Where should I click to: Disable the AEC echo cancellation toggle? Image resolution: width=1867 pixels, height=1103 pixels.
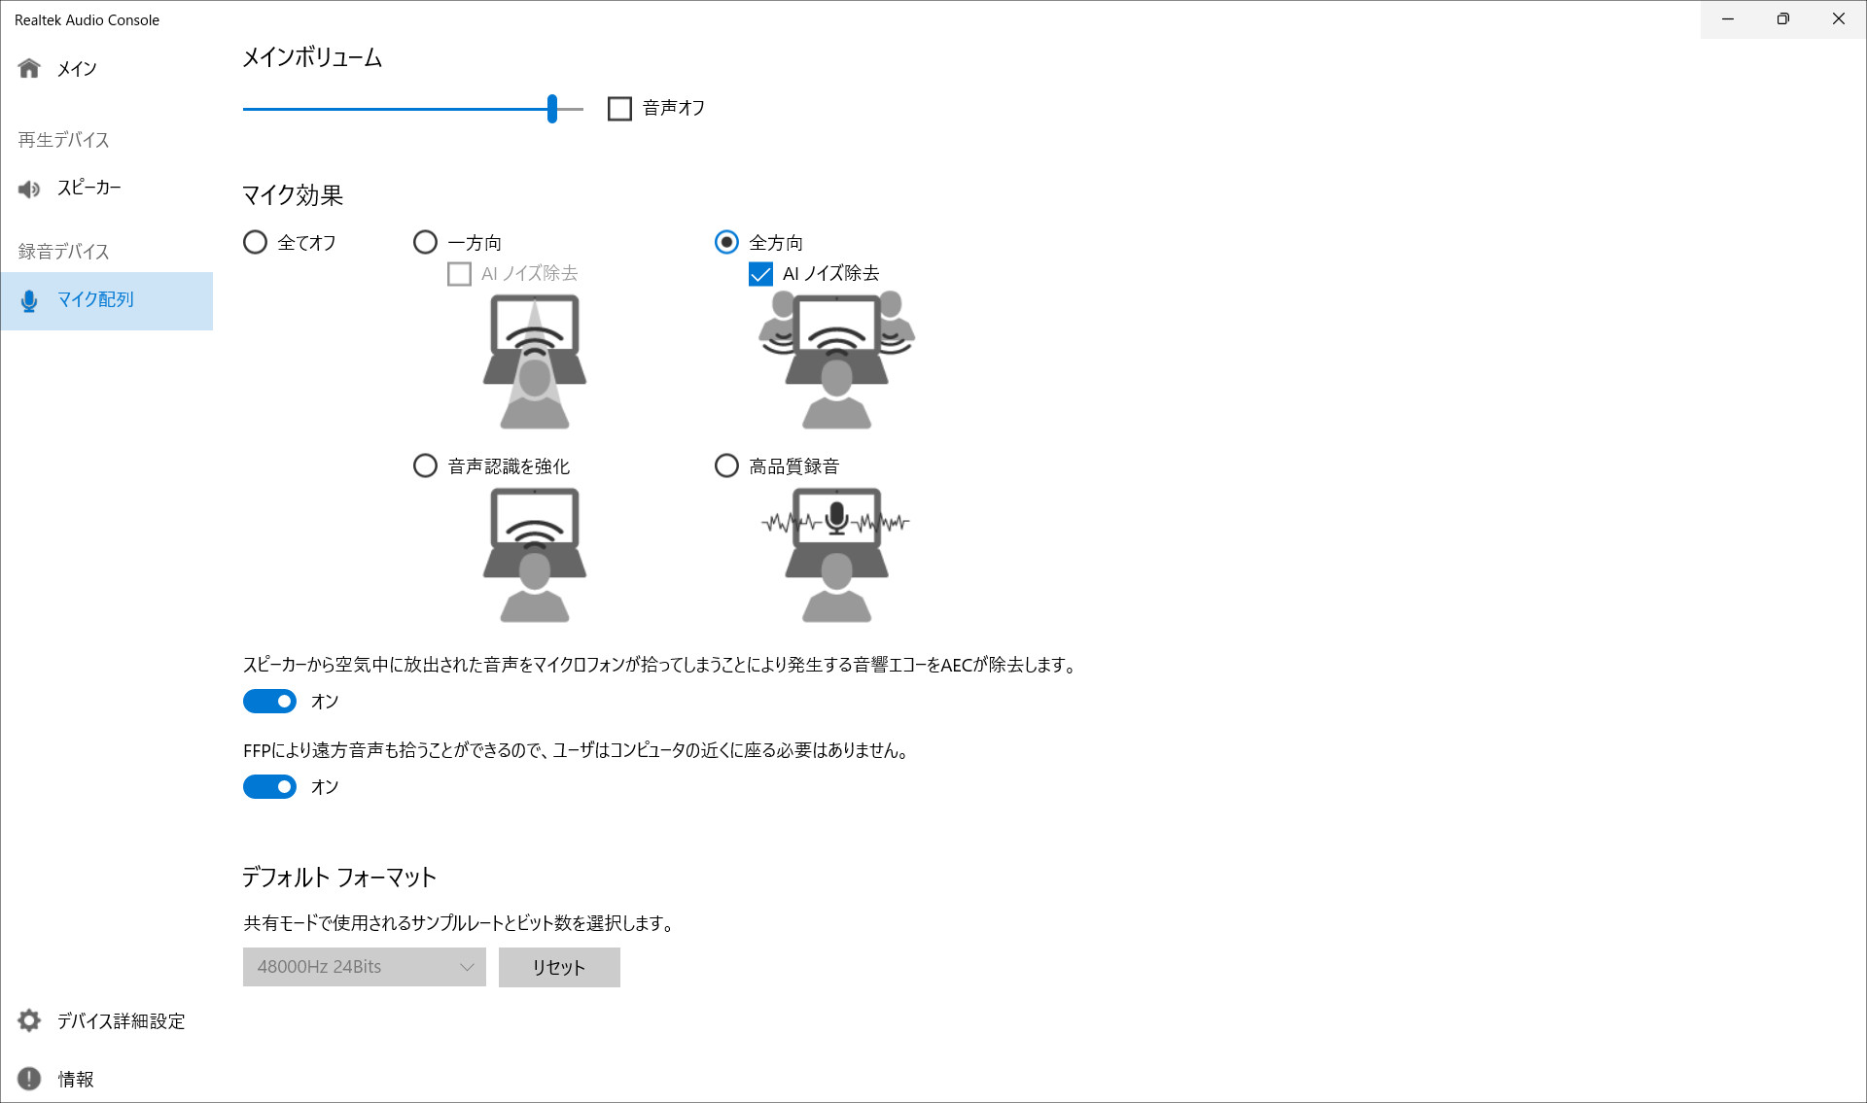[270, 701]
